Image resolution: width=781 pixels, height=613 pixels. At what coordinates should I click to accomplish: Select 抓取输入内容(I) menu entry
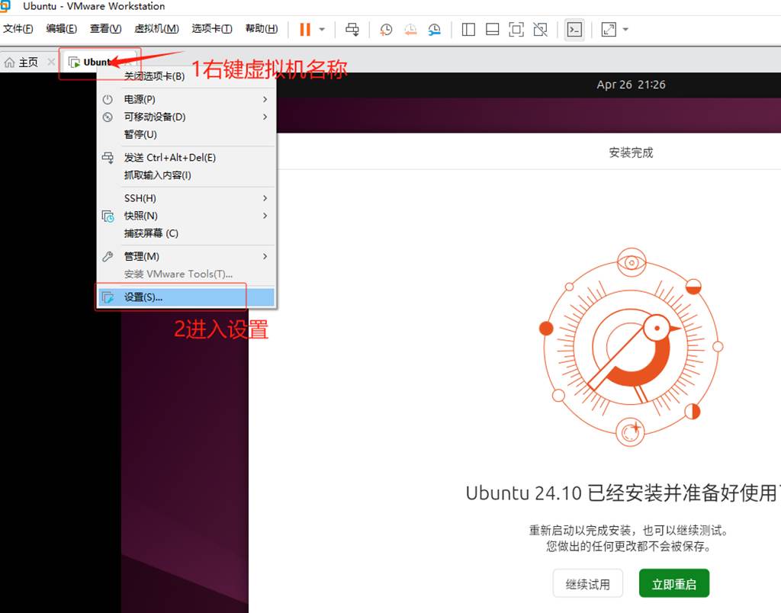click(x=186, y=175)
